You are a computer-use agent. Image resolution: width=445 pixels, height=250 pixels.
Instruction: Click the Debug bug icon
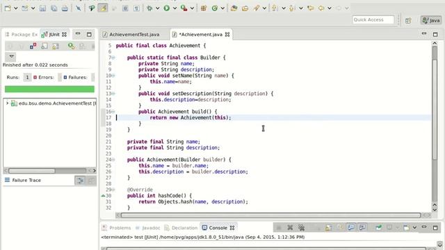[149, 8]
